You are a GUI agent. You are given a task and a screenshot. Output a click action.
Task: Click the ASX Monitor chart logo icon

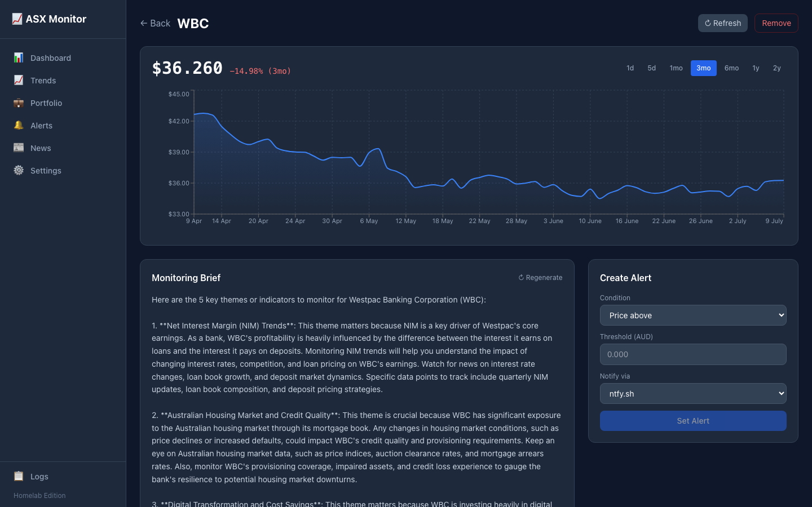click(17, 19)
